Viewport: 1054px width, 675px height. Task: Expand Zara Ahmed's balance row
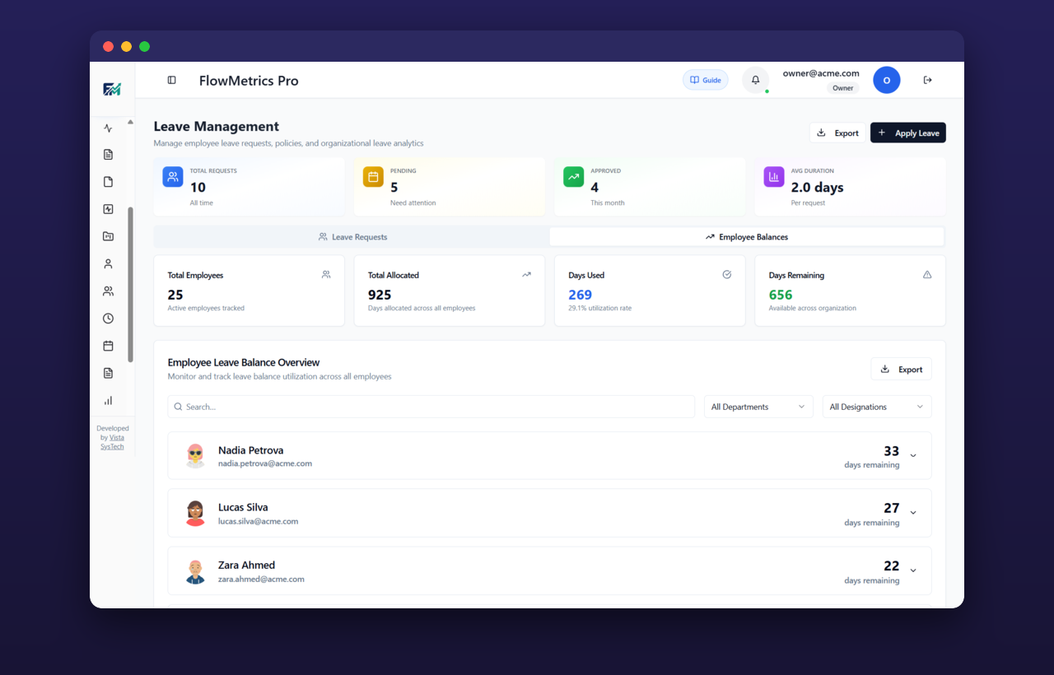[913, 570]
